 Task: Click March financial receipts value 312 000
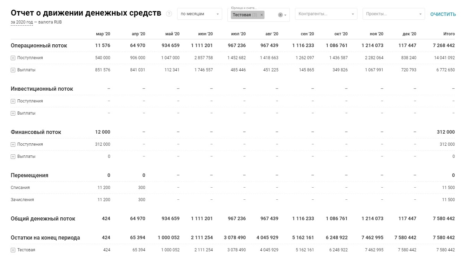[x=103, y=144]
